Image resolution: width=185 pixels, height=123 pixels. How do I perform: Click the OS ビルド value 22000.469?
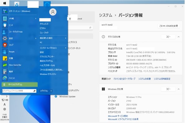tap(131, 108)
